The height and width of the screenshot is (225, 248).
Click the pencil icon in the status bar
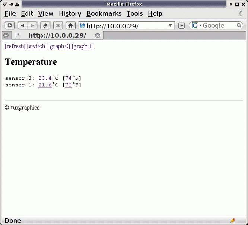click(x=233, y=220)
